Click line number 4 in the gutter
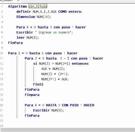 point(2,22)
